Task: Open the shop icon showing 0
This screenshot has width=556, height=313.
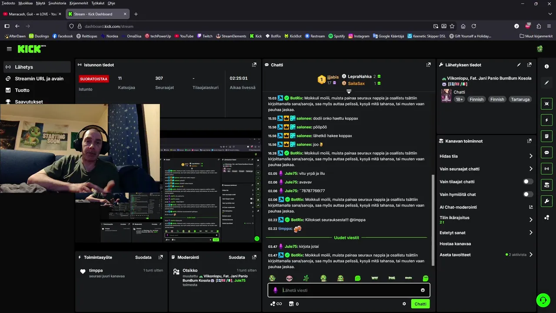Action: point(293,304)
